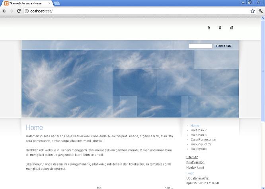
Task: Reload the page with the refresh icon
Action: click(19, 11)
